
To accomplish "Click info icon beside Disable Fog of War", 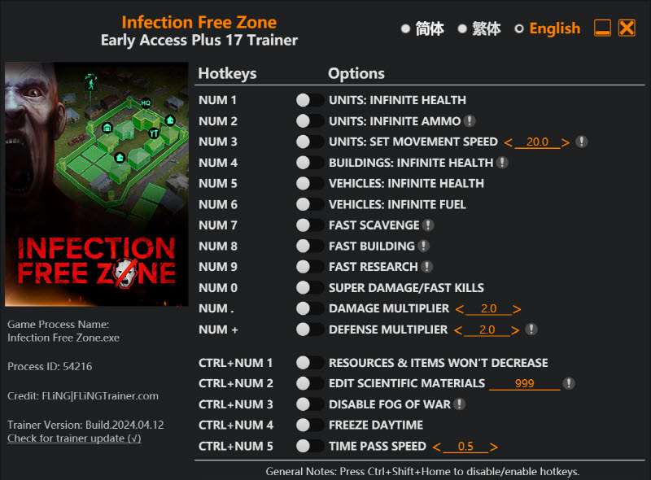I will coord(459,404).
